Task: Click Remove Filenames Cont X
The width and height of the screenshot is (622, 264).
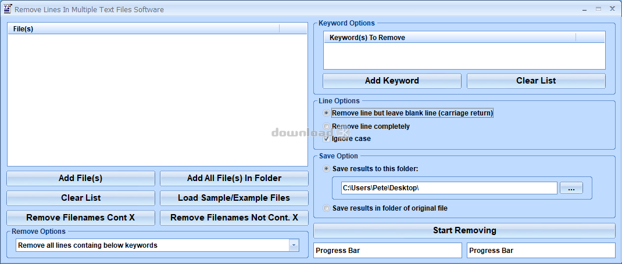Action: (x=81, y=218)
